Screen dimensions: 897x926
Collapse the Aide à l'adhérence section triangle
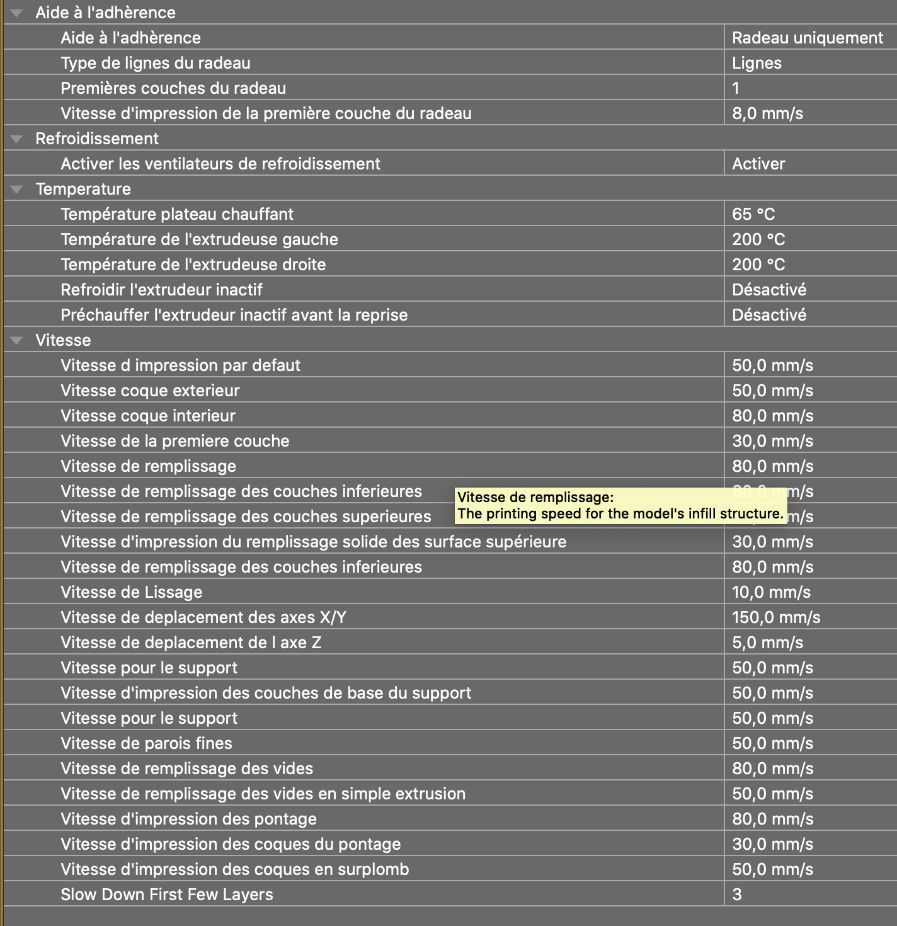tap(17, 13)
